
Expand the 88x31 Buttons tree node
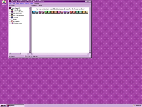click(x=10, y=14)
